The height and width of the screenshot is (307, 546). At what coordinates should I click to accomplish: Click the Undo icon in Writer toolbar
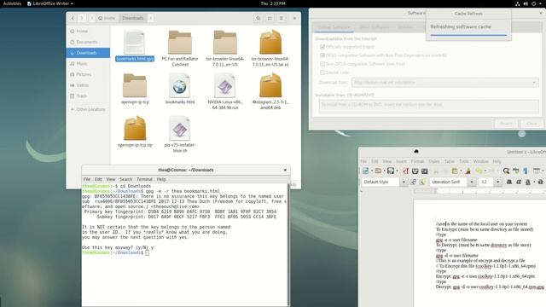pyautogui.click(x=479, y=171)
